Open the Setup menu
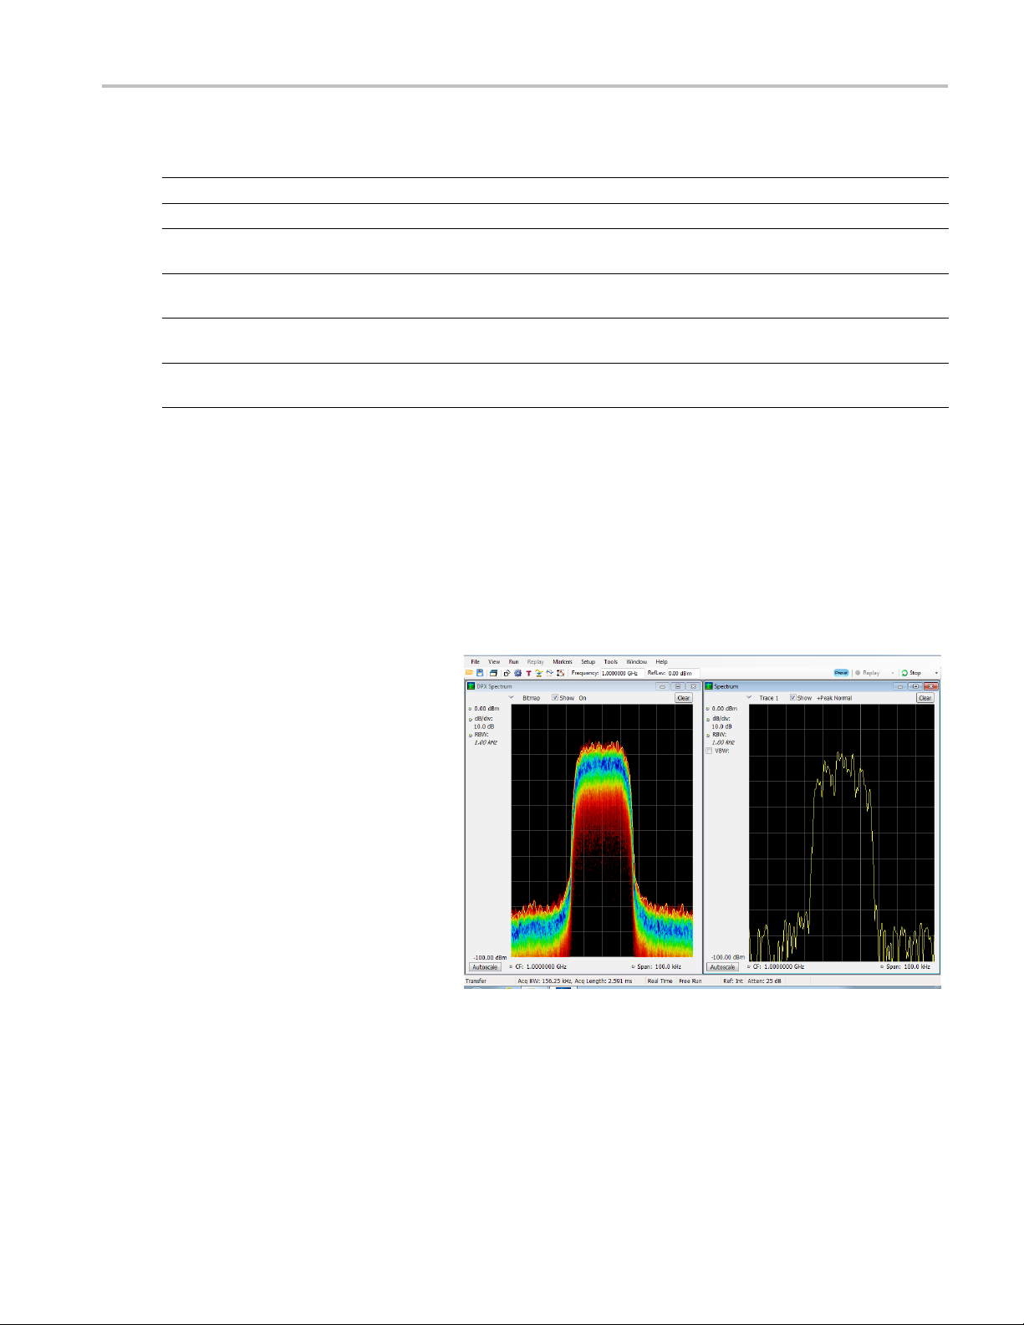 click(x=588, y=662)
